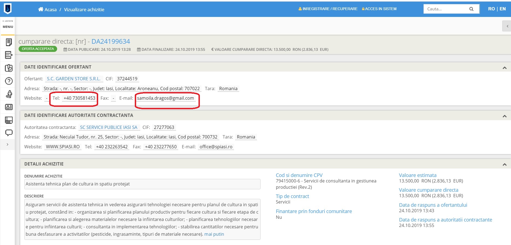Click the email samoila.dragos@gmail.com
Viewport: 511px width, 245px height.
[x=165, y=98]
